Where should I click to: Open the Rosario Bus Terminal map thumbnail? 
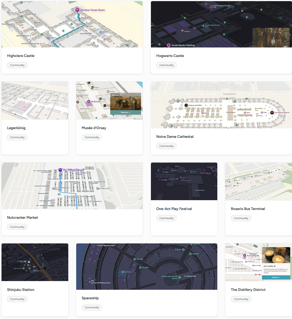point(259,181)
